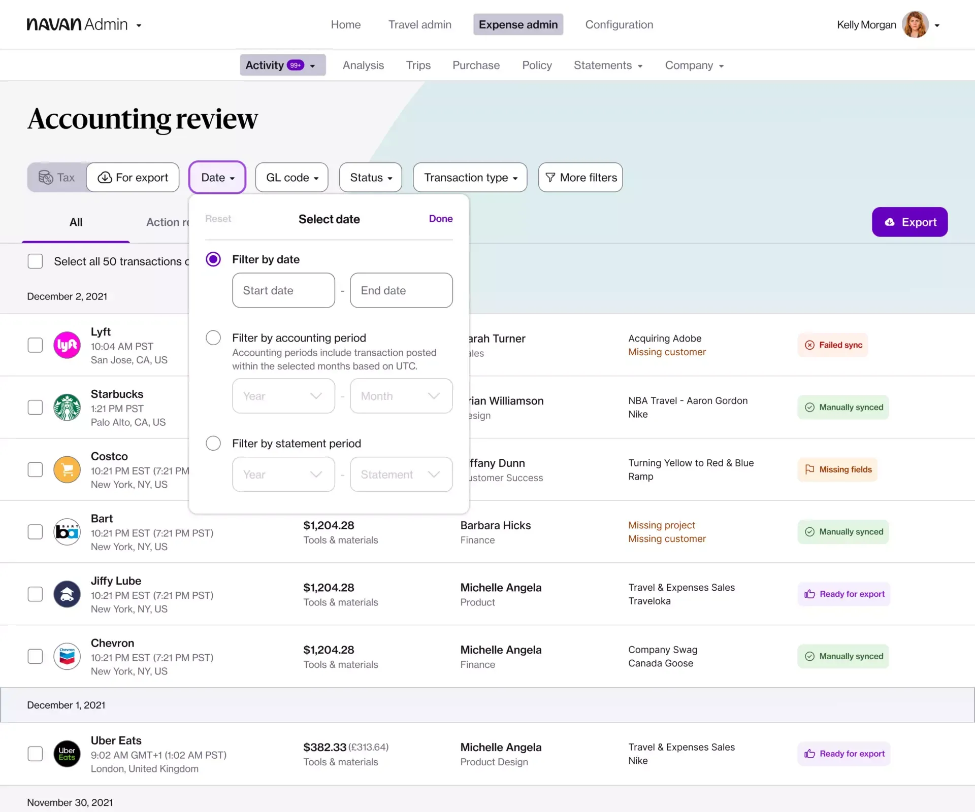Screen dimensions: 975x812
Task: Switch to the Configuration menu
Action: click(619, 24)
